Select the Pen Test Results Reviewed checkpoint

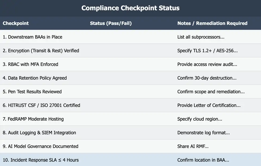[x=32, y=92]
